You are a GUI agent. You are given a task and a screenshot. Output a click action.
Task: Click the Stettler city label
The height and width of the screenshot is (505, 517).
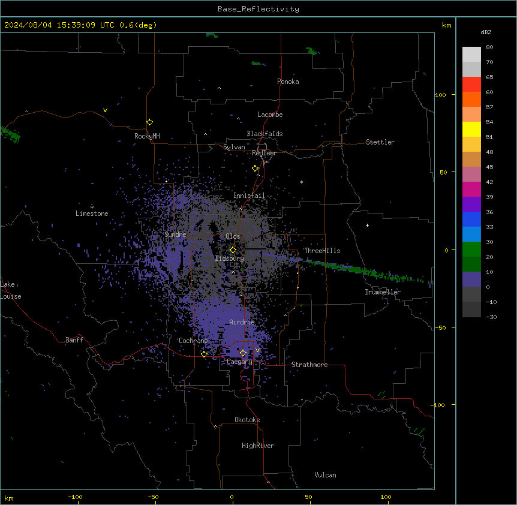pyautogui.click(x=380, y=142)
